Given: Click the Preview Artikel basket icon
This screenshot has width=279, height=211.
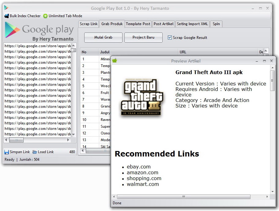Looking at the screenshot, I should (115, 61).
